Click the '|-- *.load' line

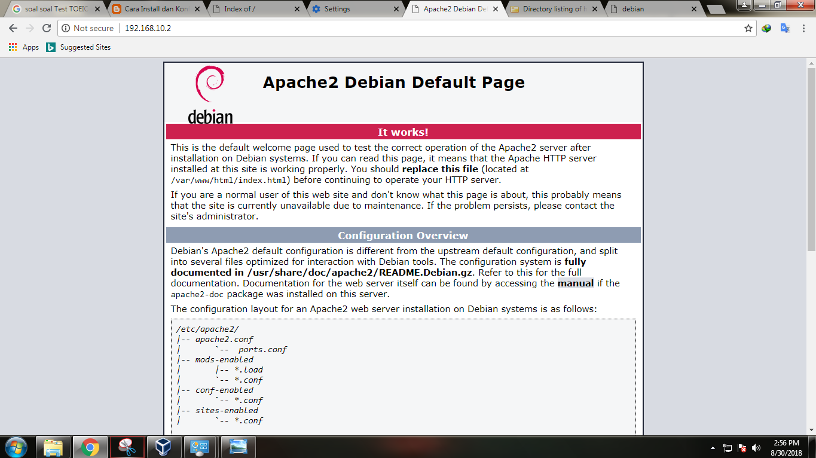[x=239, y=370]
